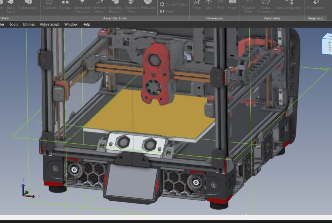Viewport: 332px width, 223px height.
Task: Add a reference Point
Action: 220,5
